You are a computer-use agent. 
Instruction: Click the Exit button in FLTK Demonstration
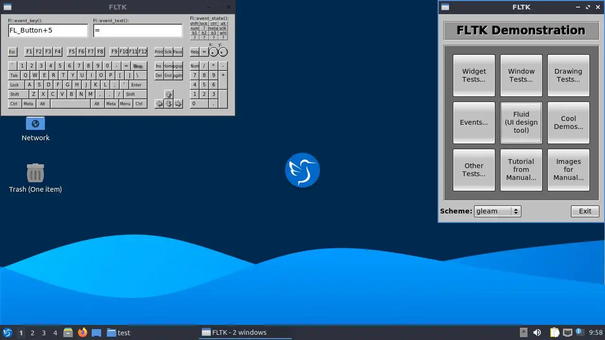(x=585, y=211)
